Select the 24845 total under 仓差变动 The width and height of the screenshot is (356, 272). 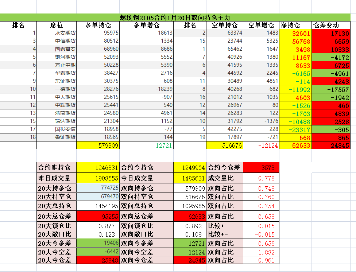(331, 145)
